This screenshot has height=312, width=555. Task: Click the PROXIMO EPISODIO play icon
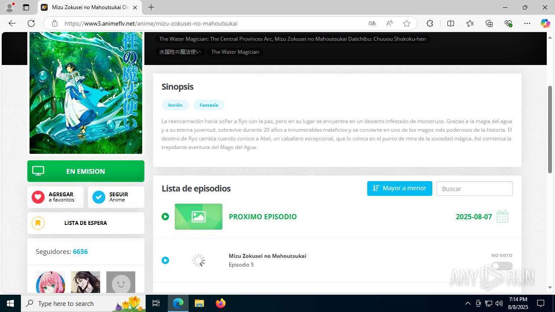[x=165, y=217]
